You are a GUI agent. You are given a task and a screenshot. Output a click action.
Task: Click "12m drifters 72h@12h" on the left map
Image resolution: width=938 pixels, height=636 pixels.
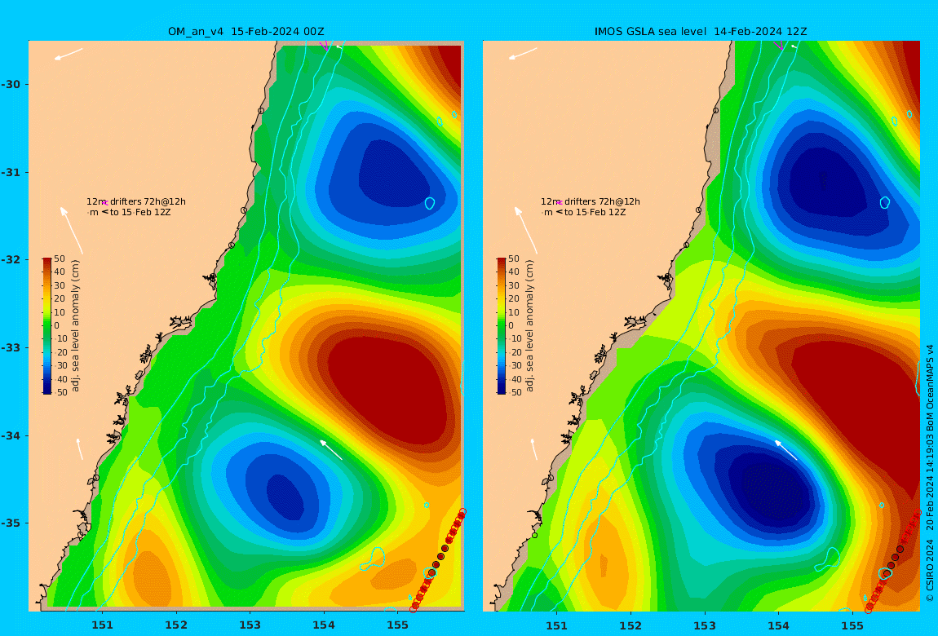[x=136, y=201]
